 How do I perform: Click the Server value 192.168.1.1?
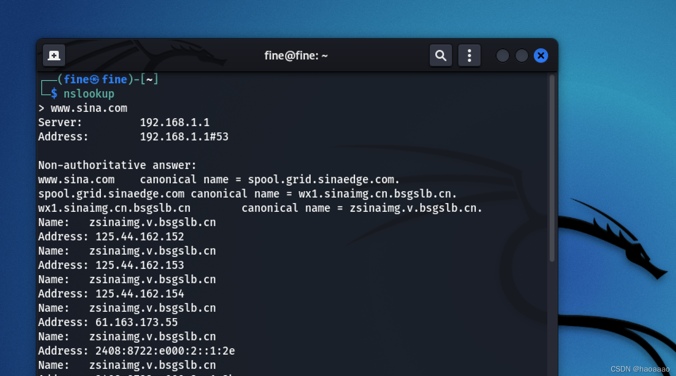click(x=175, y=122)
